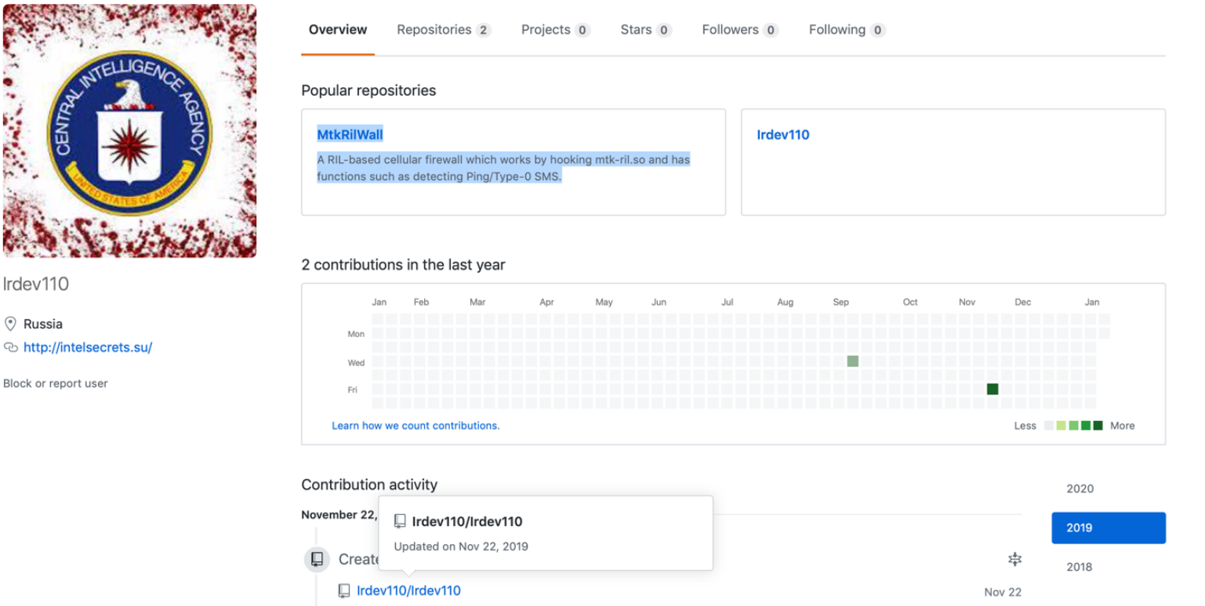Click the 'Contribution activity' heading
The image size is (1205, 606).
(369, 484)
